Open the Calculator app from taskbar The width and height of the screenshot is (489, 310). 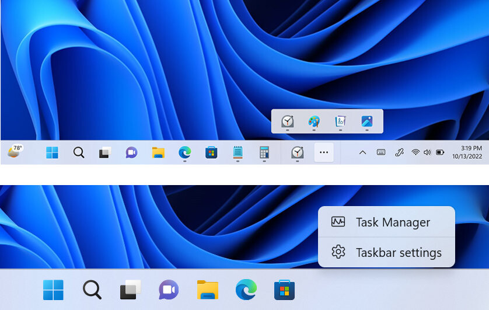264,153
